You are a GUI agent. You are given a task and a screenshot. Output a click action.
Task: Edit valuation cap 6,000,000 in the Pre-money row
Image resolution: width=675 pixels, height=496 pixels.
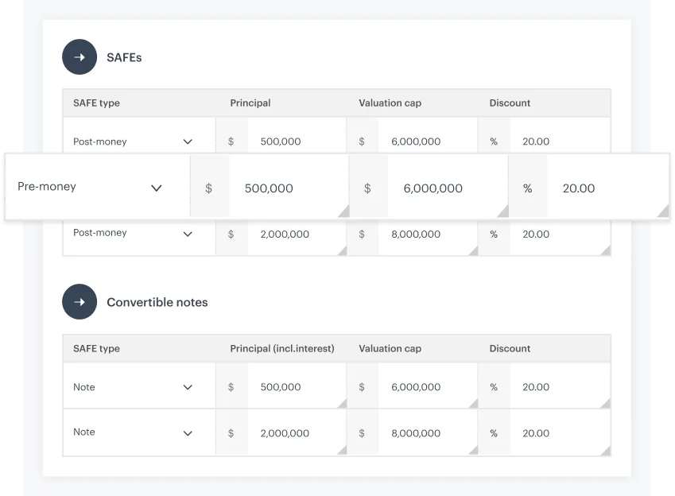(448, 188)
